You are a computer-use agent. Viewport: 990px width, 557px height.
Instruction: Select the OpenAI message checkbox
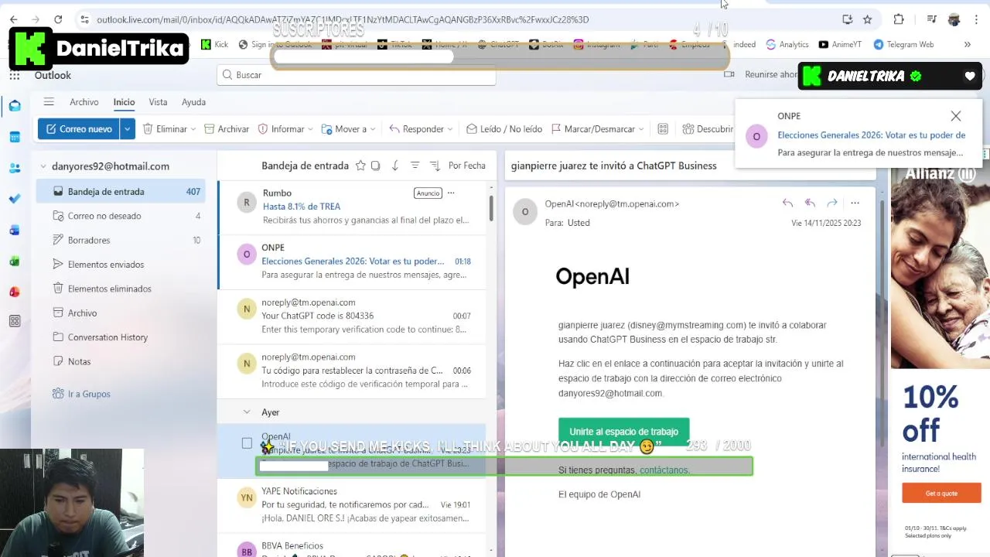pos(247,443)
